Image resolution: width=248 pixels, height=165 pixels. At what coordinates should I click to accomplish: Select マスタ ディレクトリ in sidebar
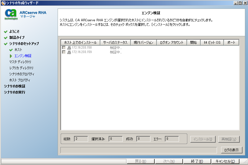pyautogui.click(x=20, y=62)
